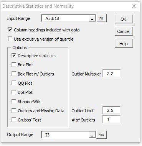Check Outliers and Missing Data
This screenshot has width=142, height=146.
[x=14, y=111]
